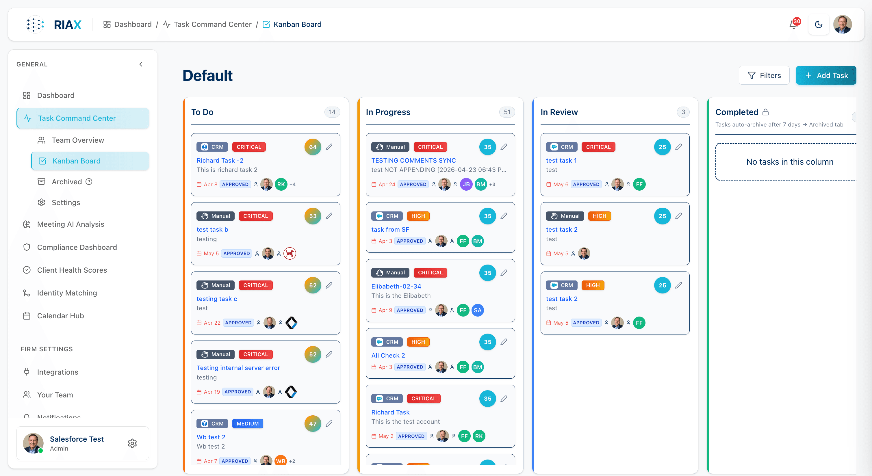Open the user profile avatar in the header
The height and width of the screenshot is (476, 872).
[x=843, y=24]
